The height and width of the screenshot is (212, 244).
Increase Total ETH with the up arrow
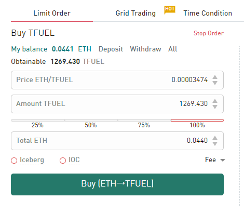pos(215,138)
